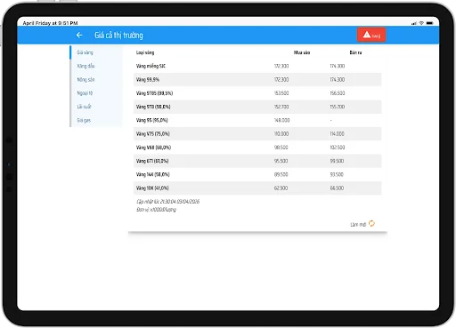Click the 'Loại vàng' column header
This screenshot has height=328, width=456.
145,52
